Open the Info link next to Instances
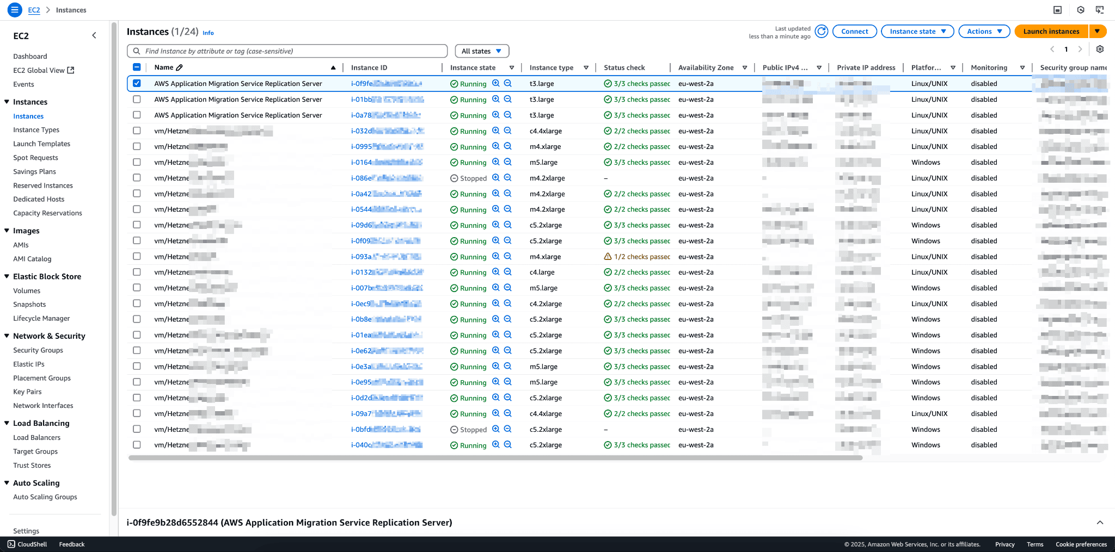Image resolution: width=1115 pixels, height=552 pixels. (208, 33)
